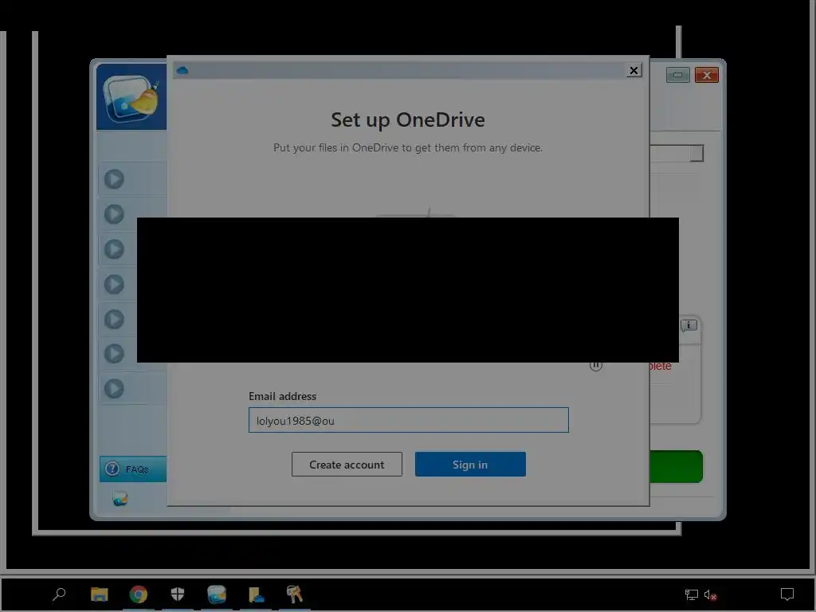Click small app icon below FAQs
Screen dimensions: 816x612
point(120,499)
